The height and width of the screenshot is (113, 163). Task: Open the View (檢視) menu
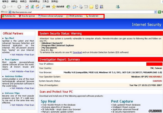pos(23,2)
